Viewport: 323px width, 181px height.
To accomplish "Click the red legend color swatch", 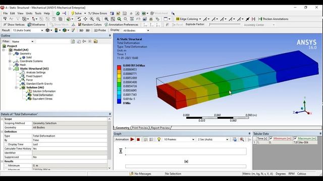I will [119, 67].
